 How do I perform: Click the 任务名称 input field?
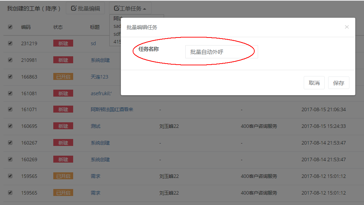222,52
